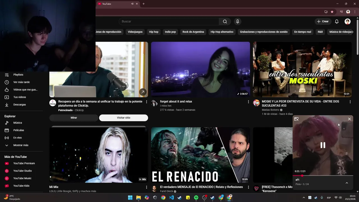Open options menu for El Renacido video
The width and height of the screenshot is (359, 202).
tap(248, 187)
